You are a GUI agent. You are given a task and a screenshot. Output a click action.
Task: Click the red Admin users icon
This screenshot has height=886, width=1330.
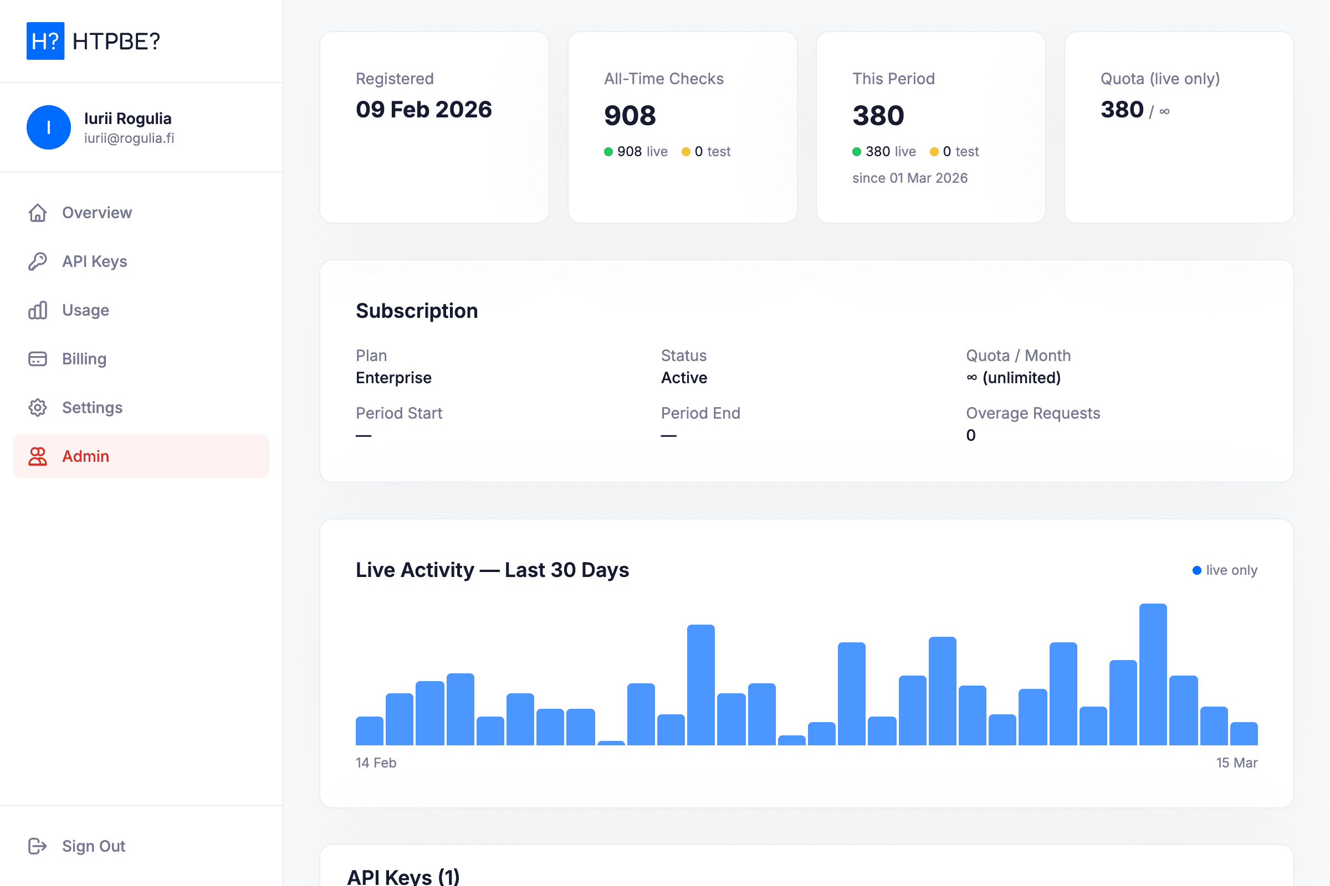tap(37, 456)
